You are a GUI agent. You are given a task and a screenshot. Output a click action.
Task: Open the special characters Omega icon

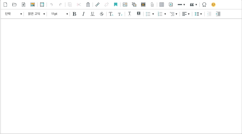click(x=204, y=5)
